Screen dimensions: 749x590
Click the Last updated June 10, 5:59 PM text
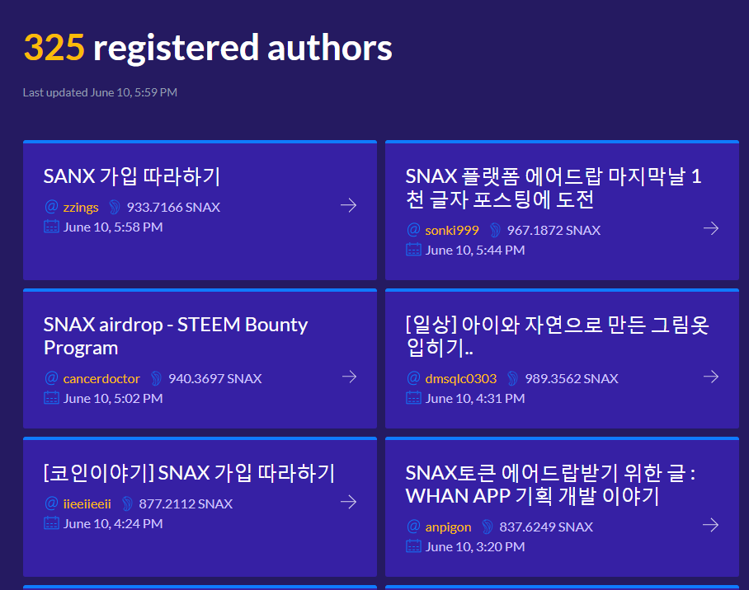tap(100, 92)
